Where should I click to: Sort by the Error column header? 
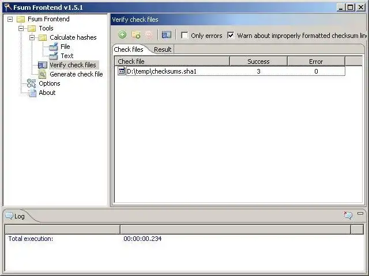point(316,62)
